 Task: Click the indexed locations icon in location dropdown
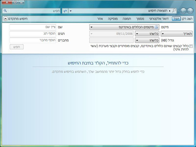pyautogui.click(x=156, y=27)
